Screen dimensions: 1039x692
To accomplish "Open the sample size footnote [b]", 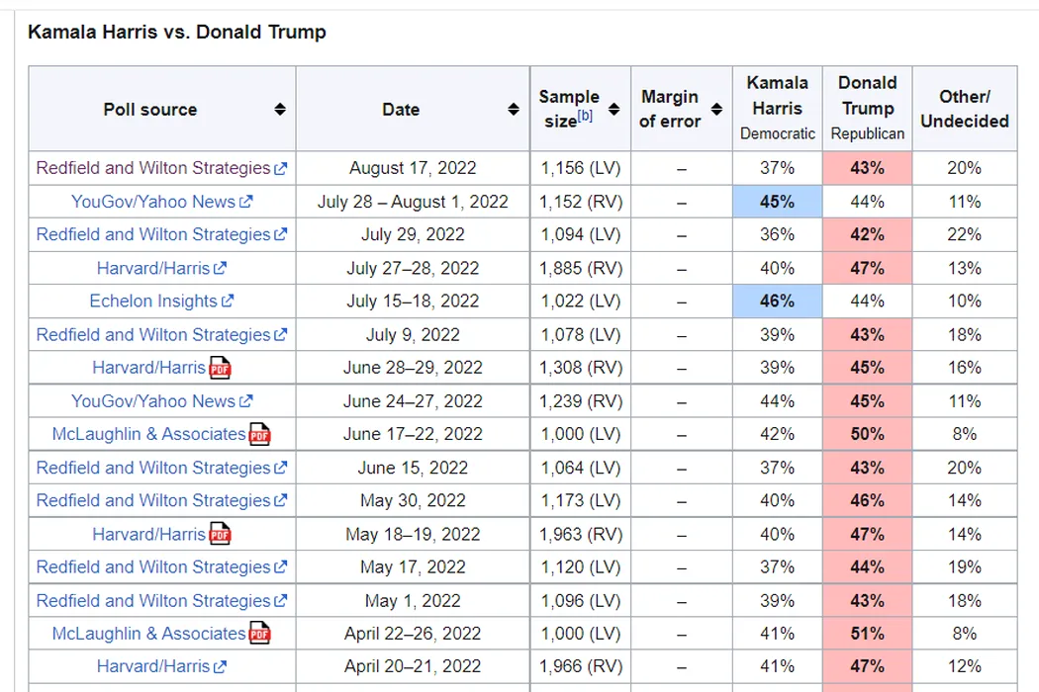I will tap(585, 116).
